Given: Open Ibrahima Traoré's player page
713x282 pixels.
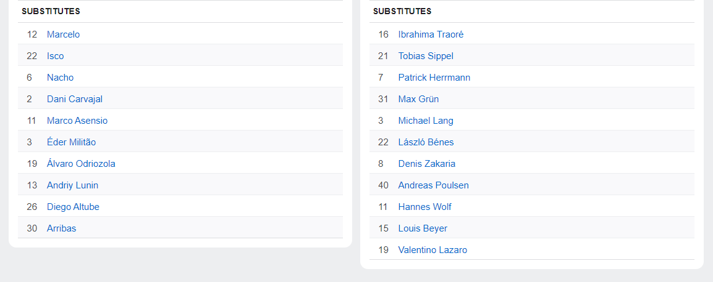Looking at the screenshot, I should click(x=431, y=34).
